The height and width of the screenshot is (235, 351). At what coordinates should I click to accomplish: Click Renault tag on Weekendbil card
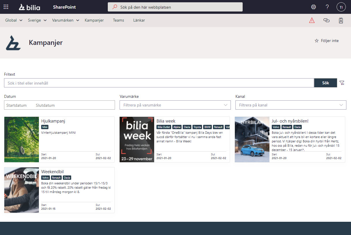[x=56, y=178]
